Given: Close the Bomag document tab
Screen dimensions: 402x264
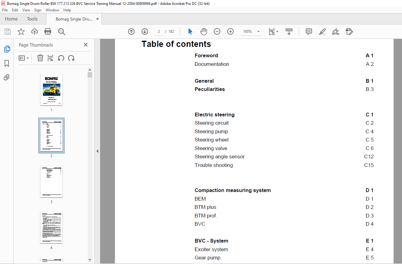Looking at the screenshot, I should tap(97, 19).
